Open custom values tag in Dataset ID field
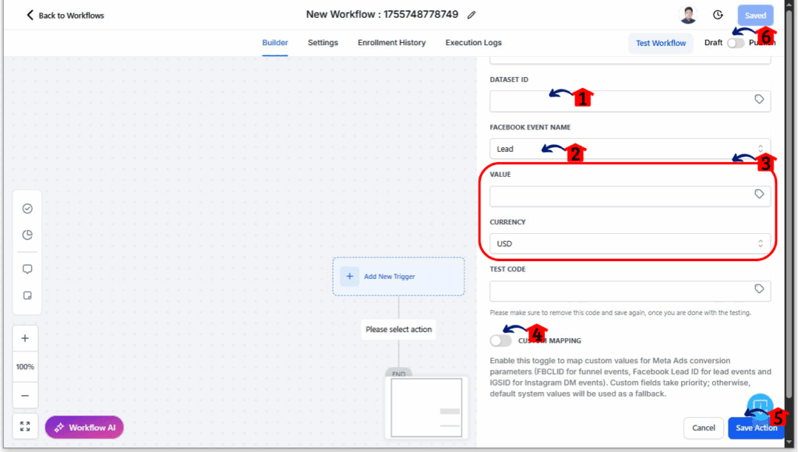The height and width of the screenshot is (452, 798). click(x=759, y=99)
